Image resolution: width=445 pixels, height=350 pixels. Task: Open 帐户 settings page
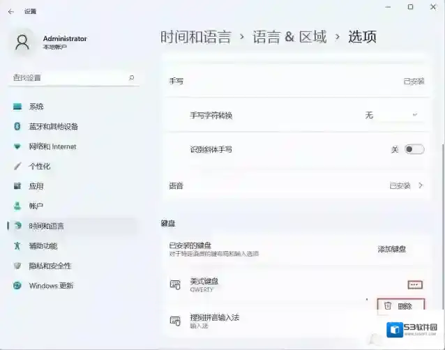pos(36,206)
